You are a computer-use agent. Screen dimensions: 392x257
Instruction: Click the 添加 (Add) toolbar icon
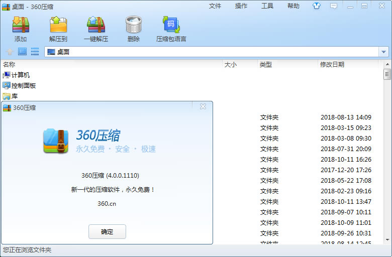pyautogui.click(x=21, y=29)
